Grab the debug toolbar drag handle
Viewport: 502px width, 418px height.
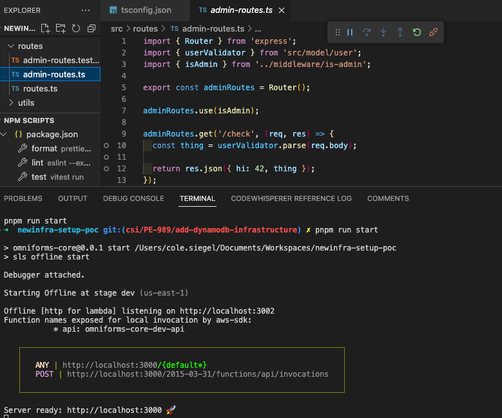pos(338,32)
